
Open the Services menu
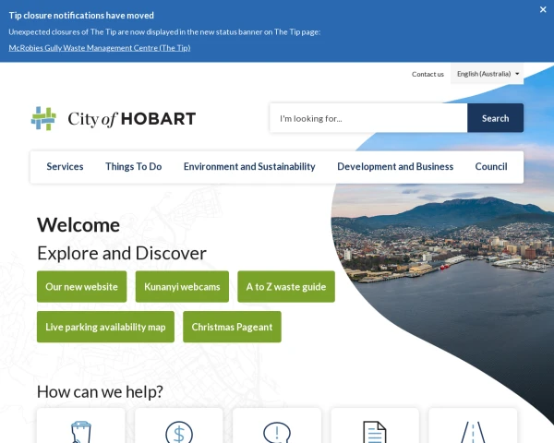(x=65, y=167)
